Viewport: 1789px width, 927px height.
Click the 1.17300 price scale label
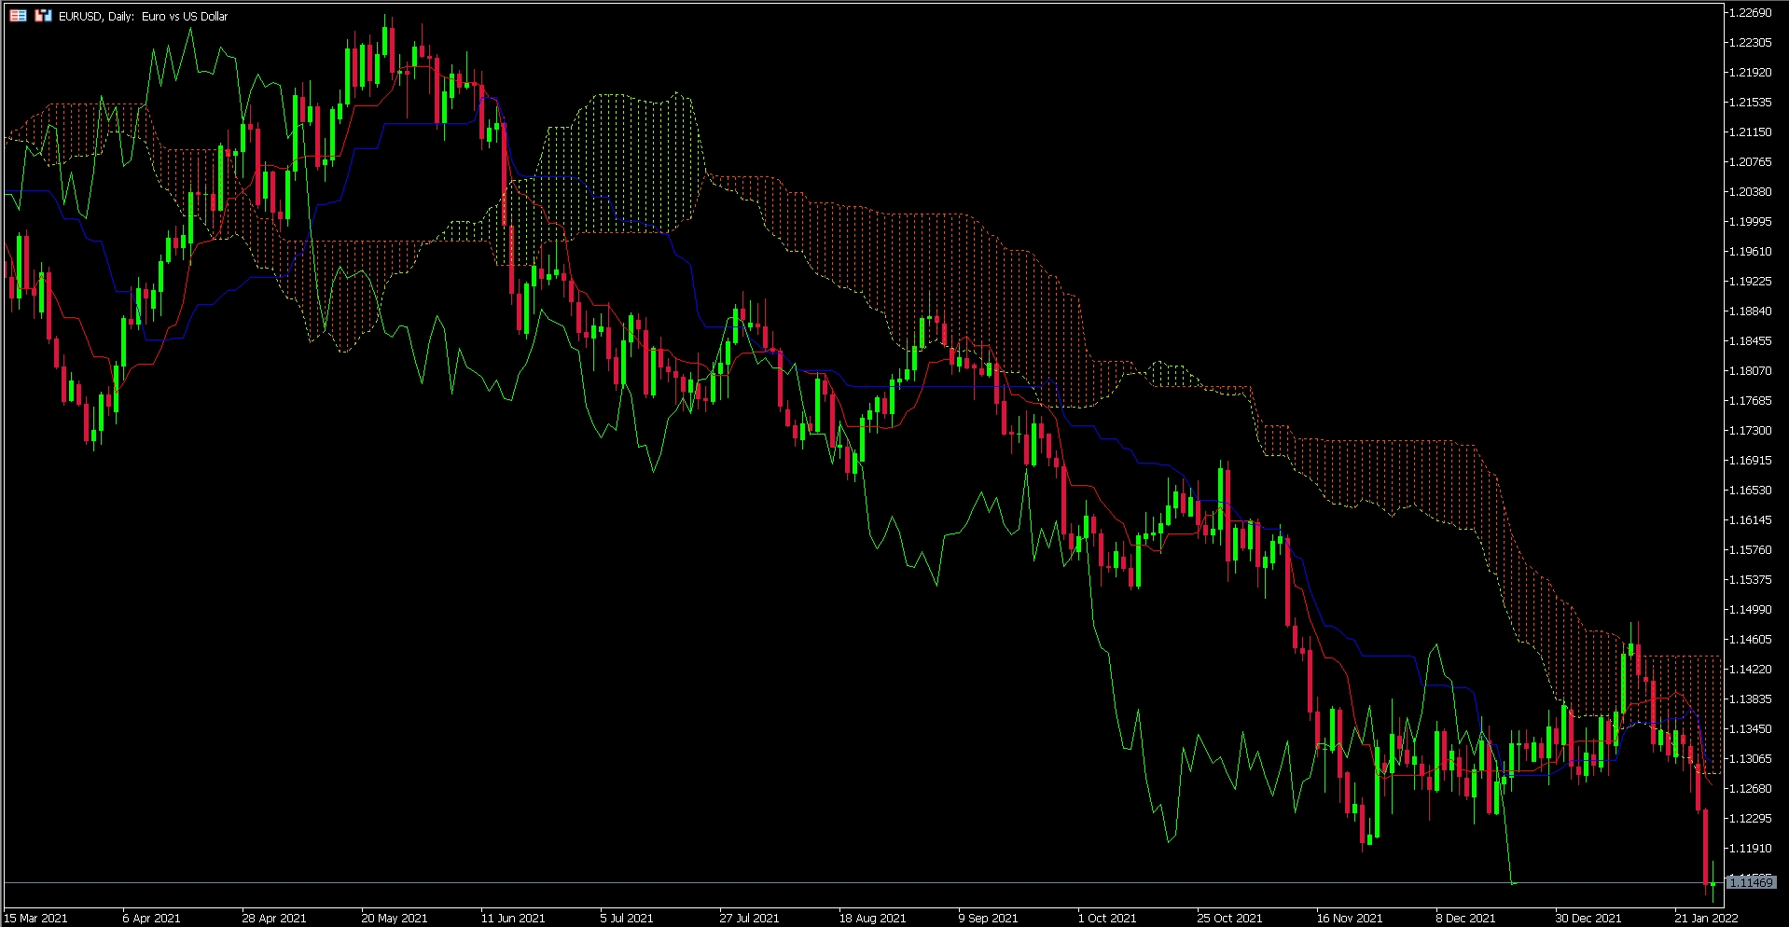tap(1750, 431)
